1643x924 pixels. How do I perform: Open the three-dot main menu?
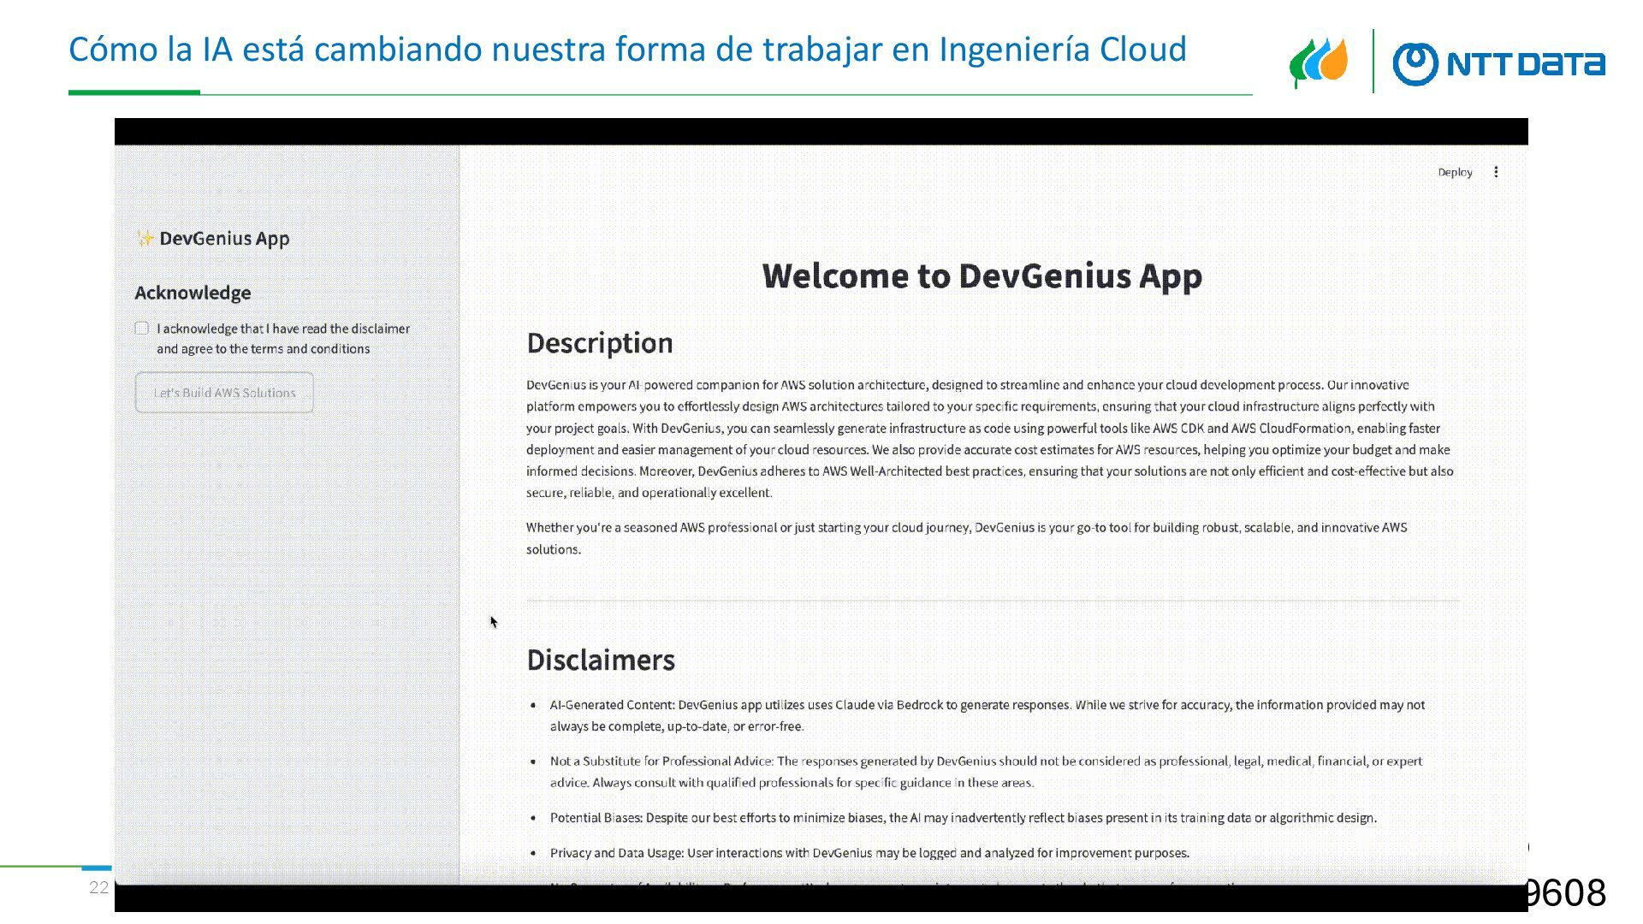point(1496,172)
